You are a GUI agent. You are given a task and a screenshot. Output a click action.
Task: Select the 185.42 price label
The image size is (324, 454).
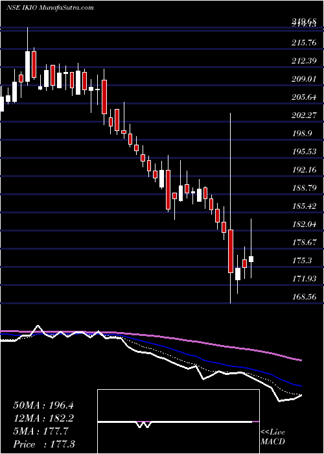point(303,206)
